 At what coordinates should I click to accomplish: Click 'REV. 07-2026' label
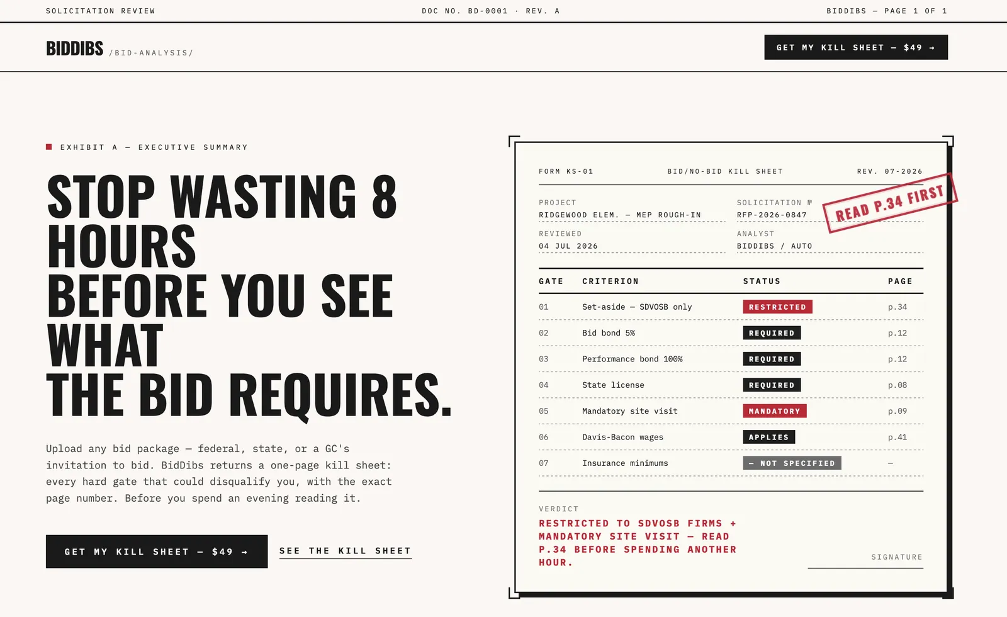890,171
